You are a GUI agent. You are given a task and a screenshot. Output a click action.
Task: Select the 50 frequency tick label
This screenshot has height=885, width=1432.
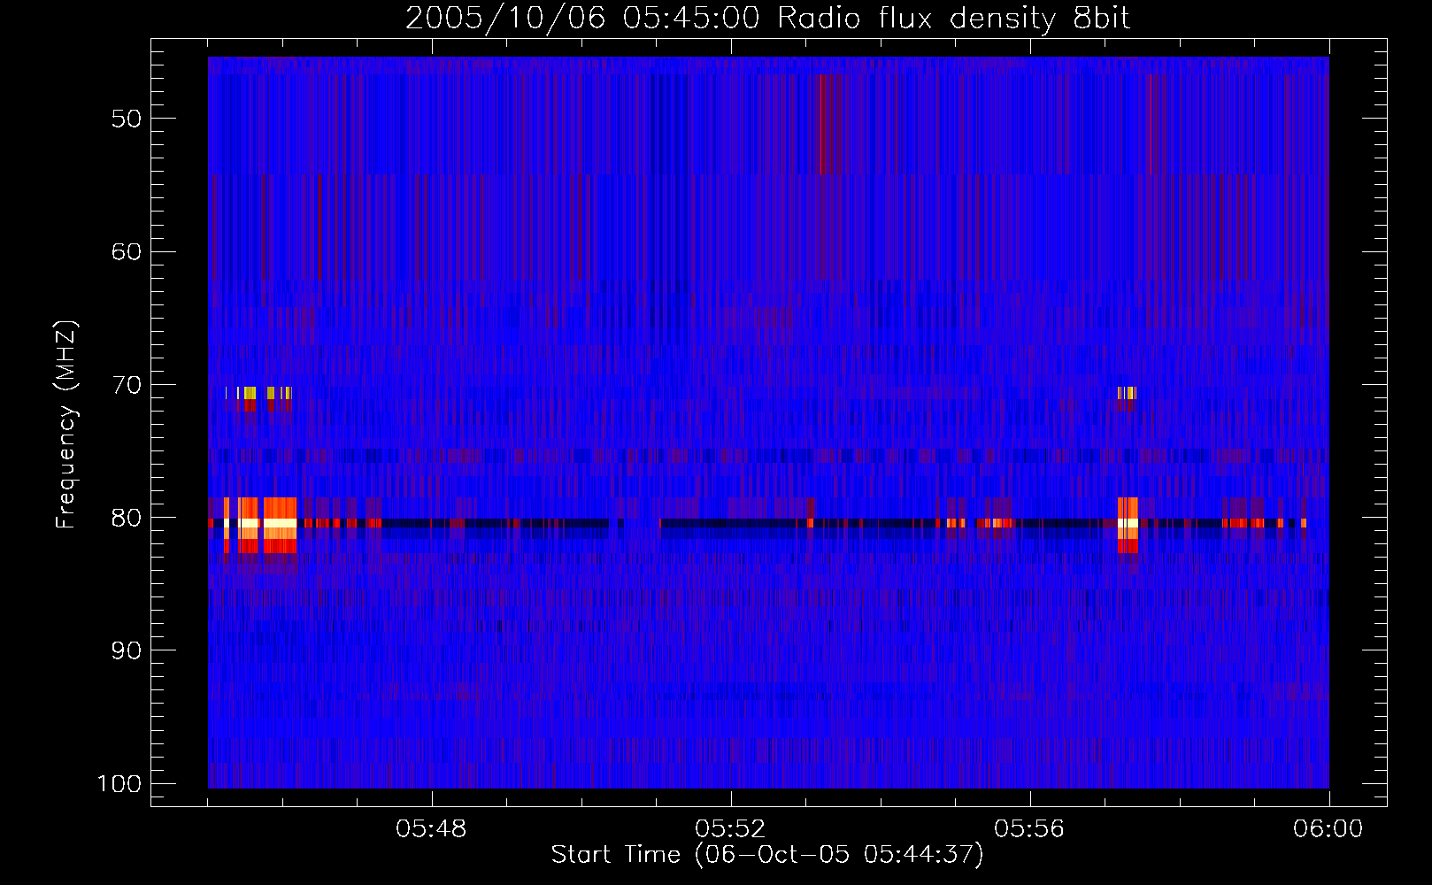(127, 119)
